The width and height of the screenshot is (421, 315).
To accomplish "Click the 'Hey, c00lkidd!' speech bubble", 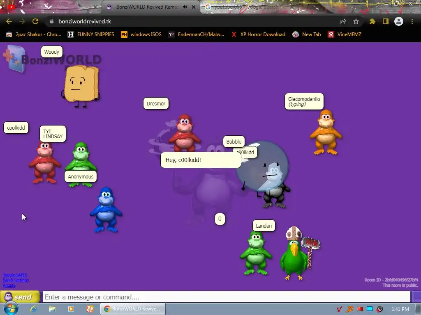I will point(201,160).
